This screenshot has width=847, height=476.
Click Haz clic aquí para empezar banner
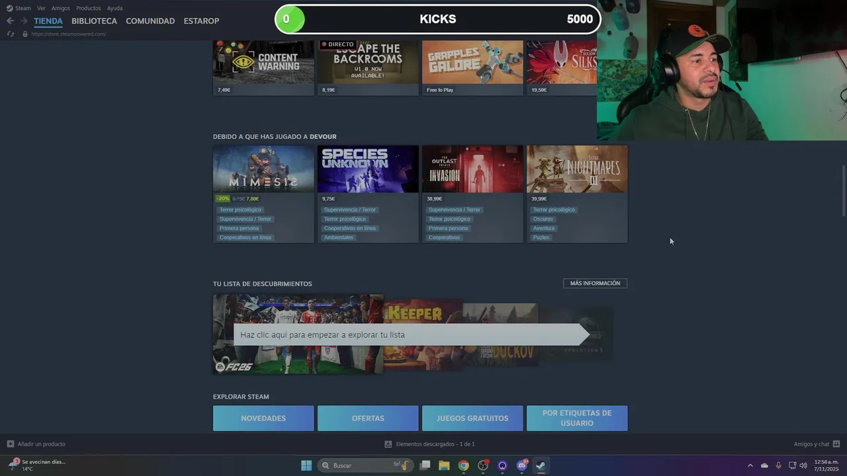[410, 335]
